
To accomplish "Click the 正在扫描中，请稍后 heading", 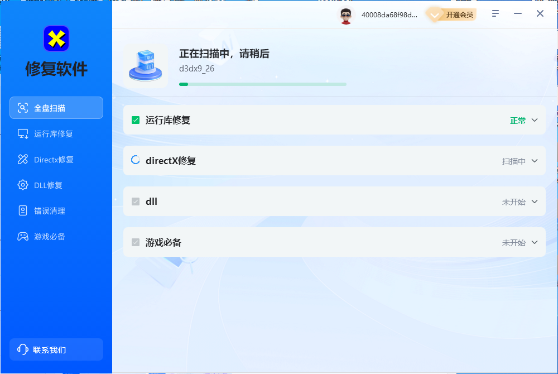I will pos(224,54).
